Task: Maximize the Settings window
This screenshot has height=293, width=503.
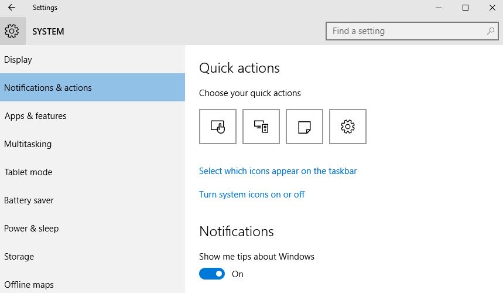Action: tap(466, 8)
